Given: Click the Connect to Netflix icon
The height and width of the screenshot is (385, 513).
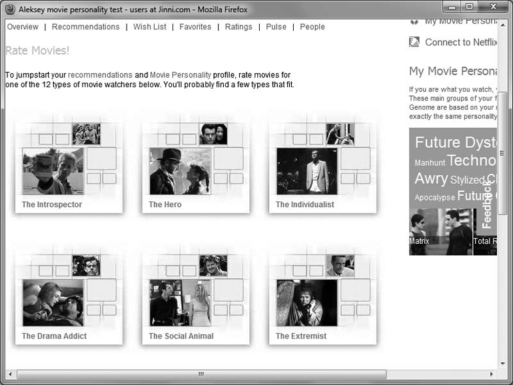Looking at the screenshot, I should pyautogui.click(x=414, y=43).
